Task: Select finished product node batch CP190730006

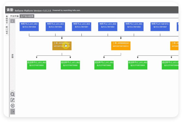Action: tap(70, 65)
